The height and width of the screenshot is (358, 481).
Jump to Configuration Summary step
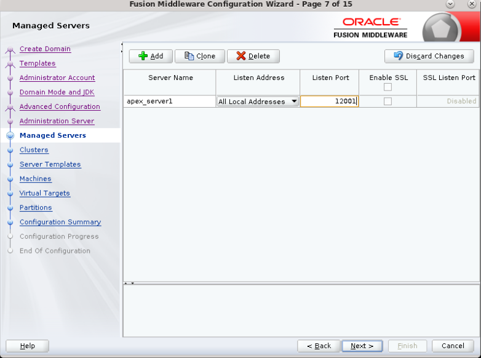pyautogui.click(x=60, y=222)
